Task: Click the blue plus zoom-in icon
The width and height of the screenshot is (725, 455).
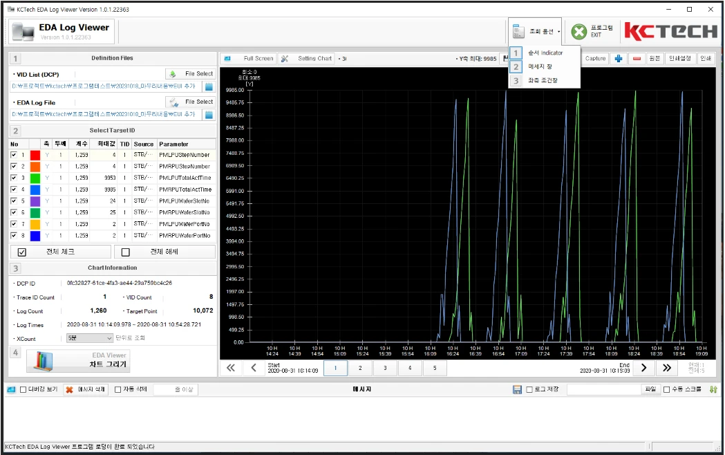Action: (619, 59)
